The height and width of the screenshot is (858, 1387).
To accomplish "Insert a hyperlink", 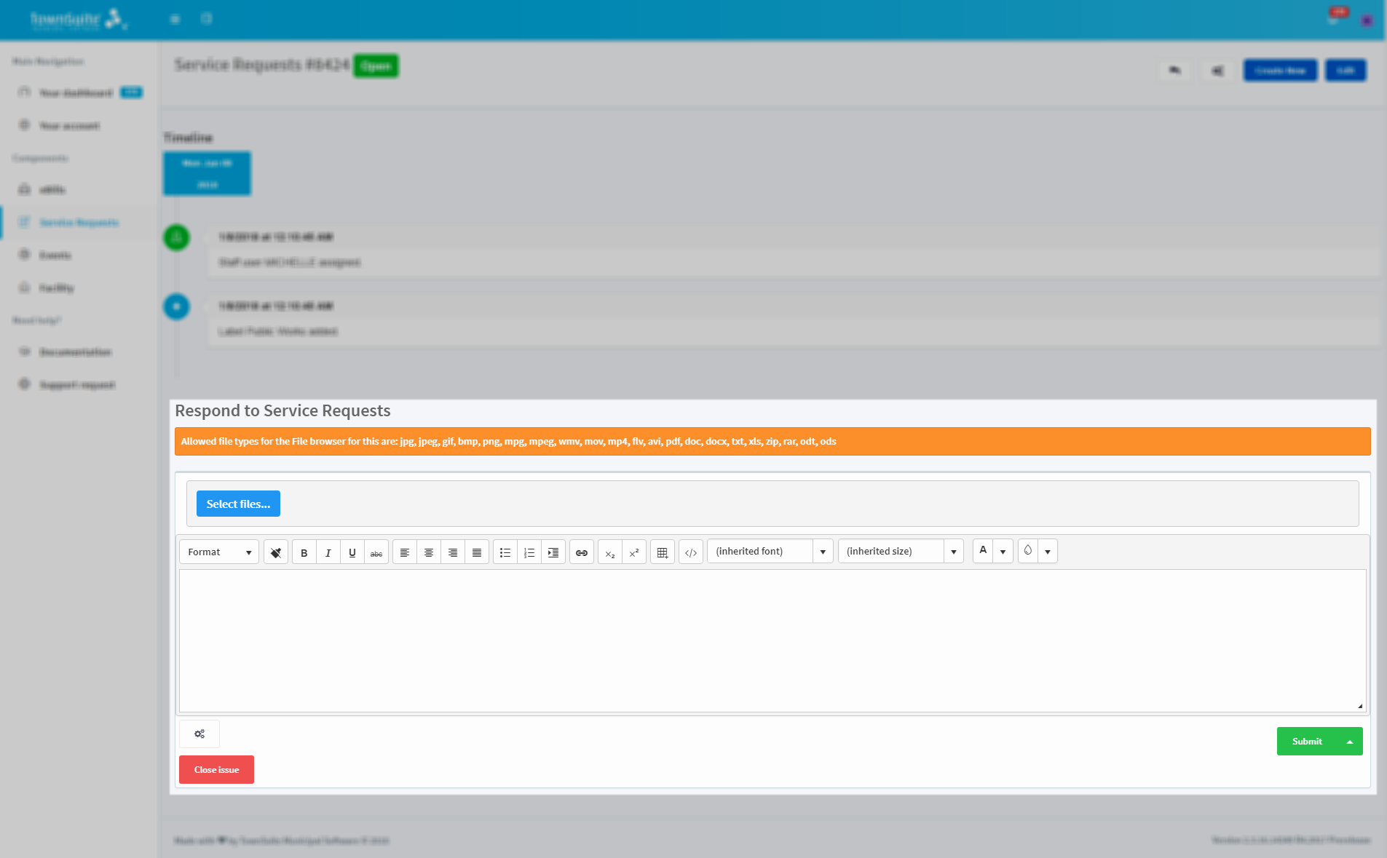I will 582,552.
